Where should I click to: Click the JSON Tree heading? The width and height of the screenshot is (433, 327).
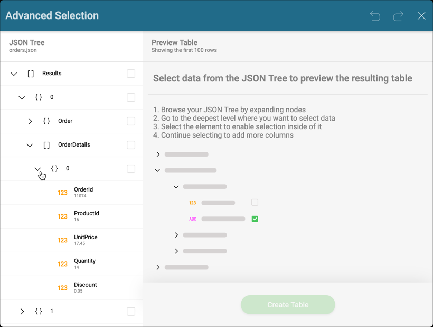click(27, 42)
